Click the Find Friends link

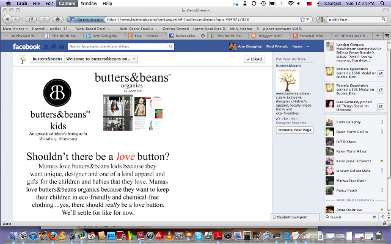tap(277, 46)
